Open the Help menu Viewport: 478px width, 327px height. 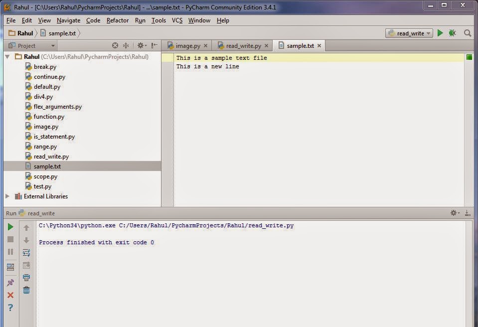coord(223,20)
